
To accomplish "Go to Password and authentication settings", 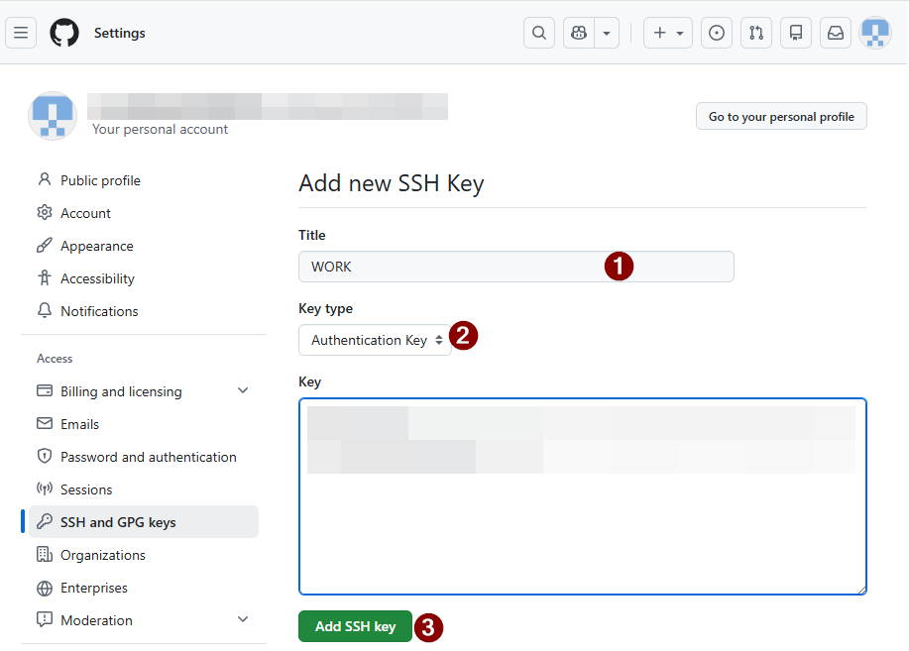I will click(148, 457).
